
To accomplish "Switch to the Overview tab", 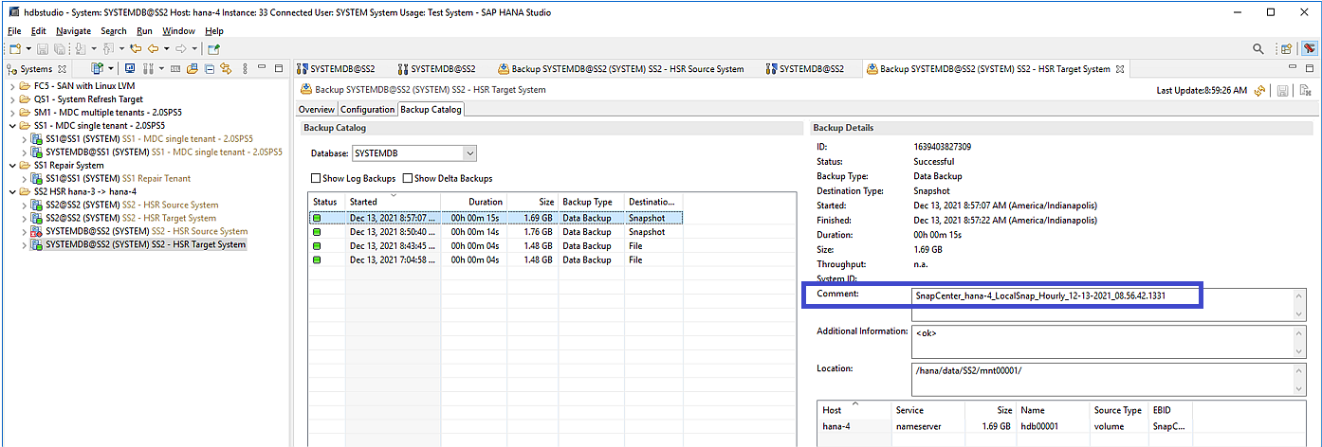I will coord(318,110).
